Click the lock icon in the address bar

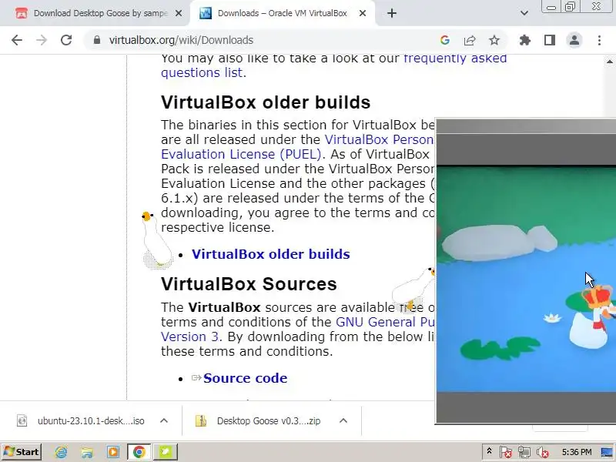(97, 40)
